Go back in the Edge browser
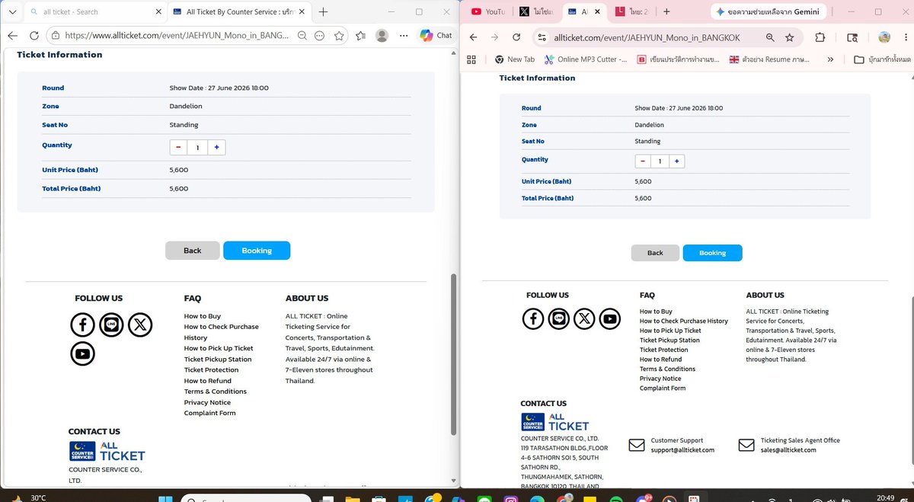The image size is (914, 502). click(x=13, y=36)
